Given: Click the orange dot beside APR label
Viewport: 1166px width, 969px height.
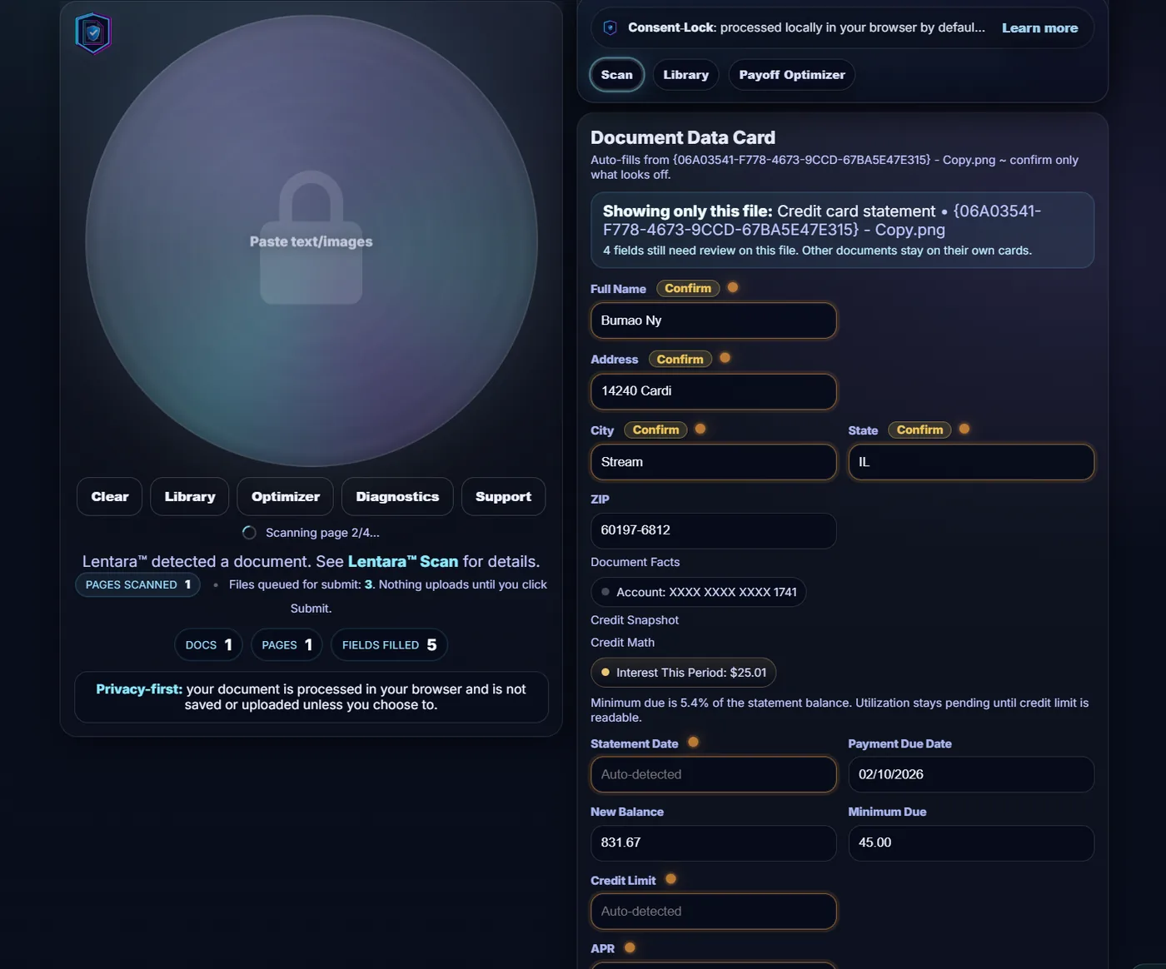Looking at the screenshot, I should coord(630,947).
